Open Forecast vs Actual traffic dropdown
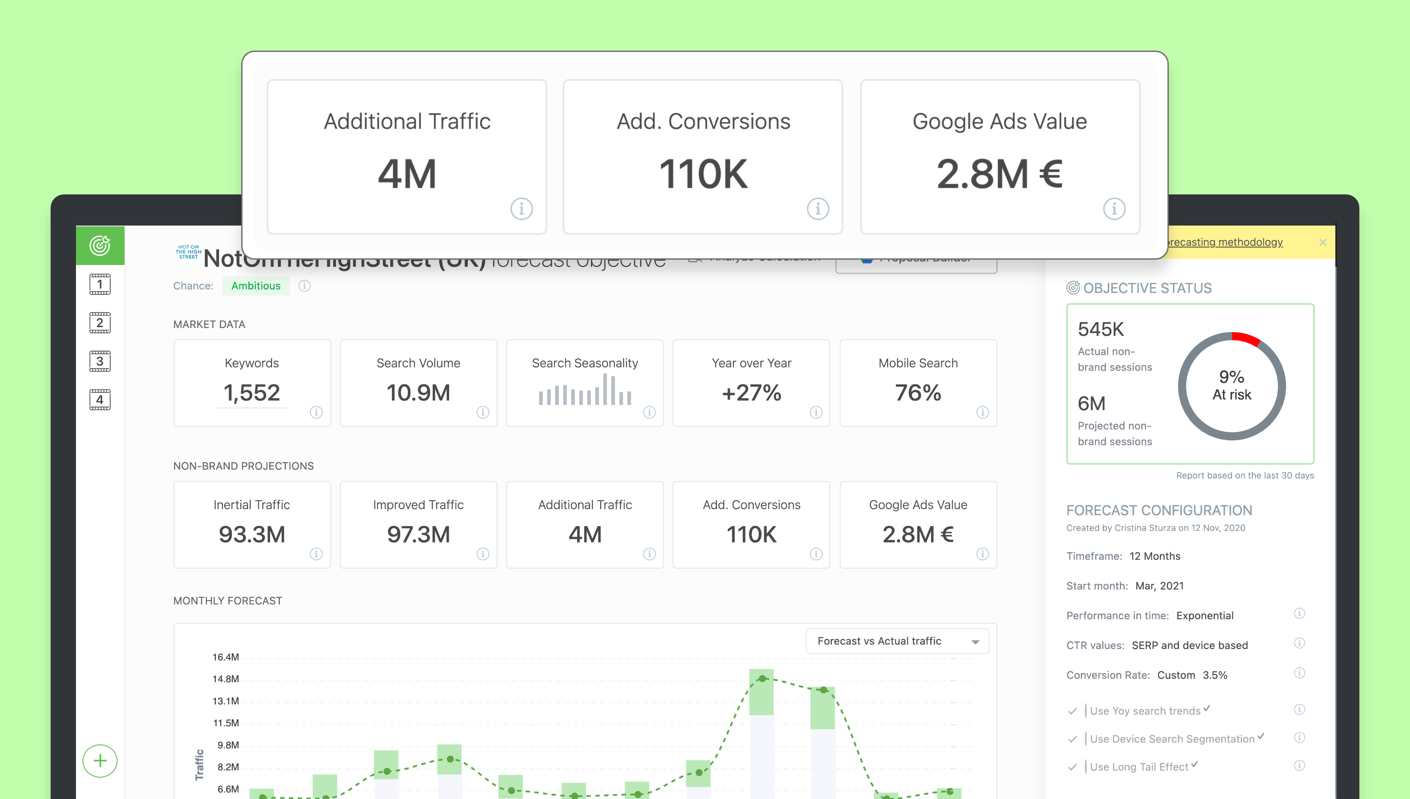 pos(897,641)
